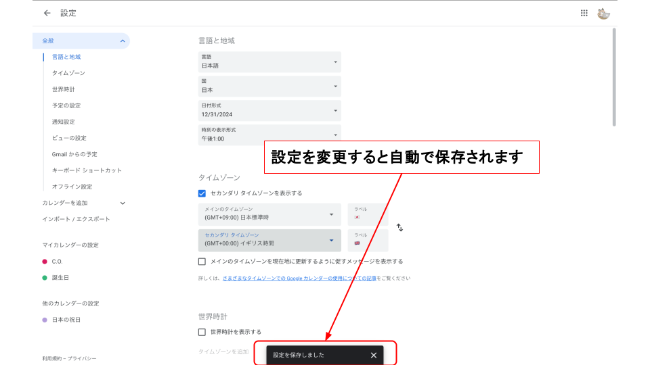Image resolution: width=650 pixels, height=365 pixels.
Task: Click the red C.O. calendar color dot
Action: (x=45, y=262)
